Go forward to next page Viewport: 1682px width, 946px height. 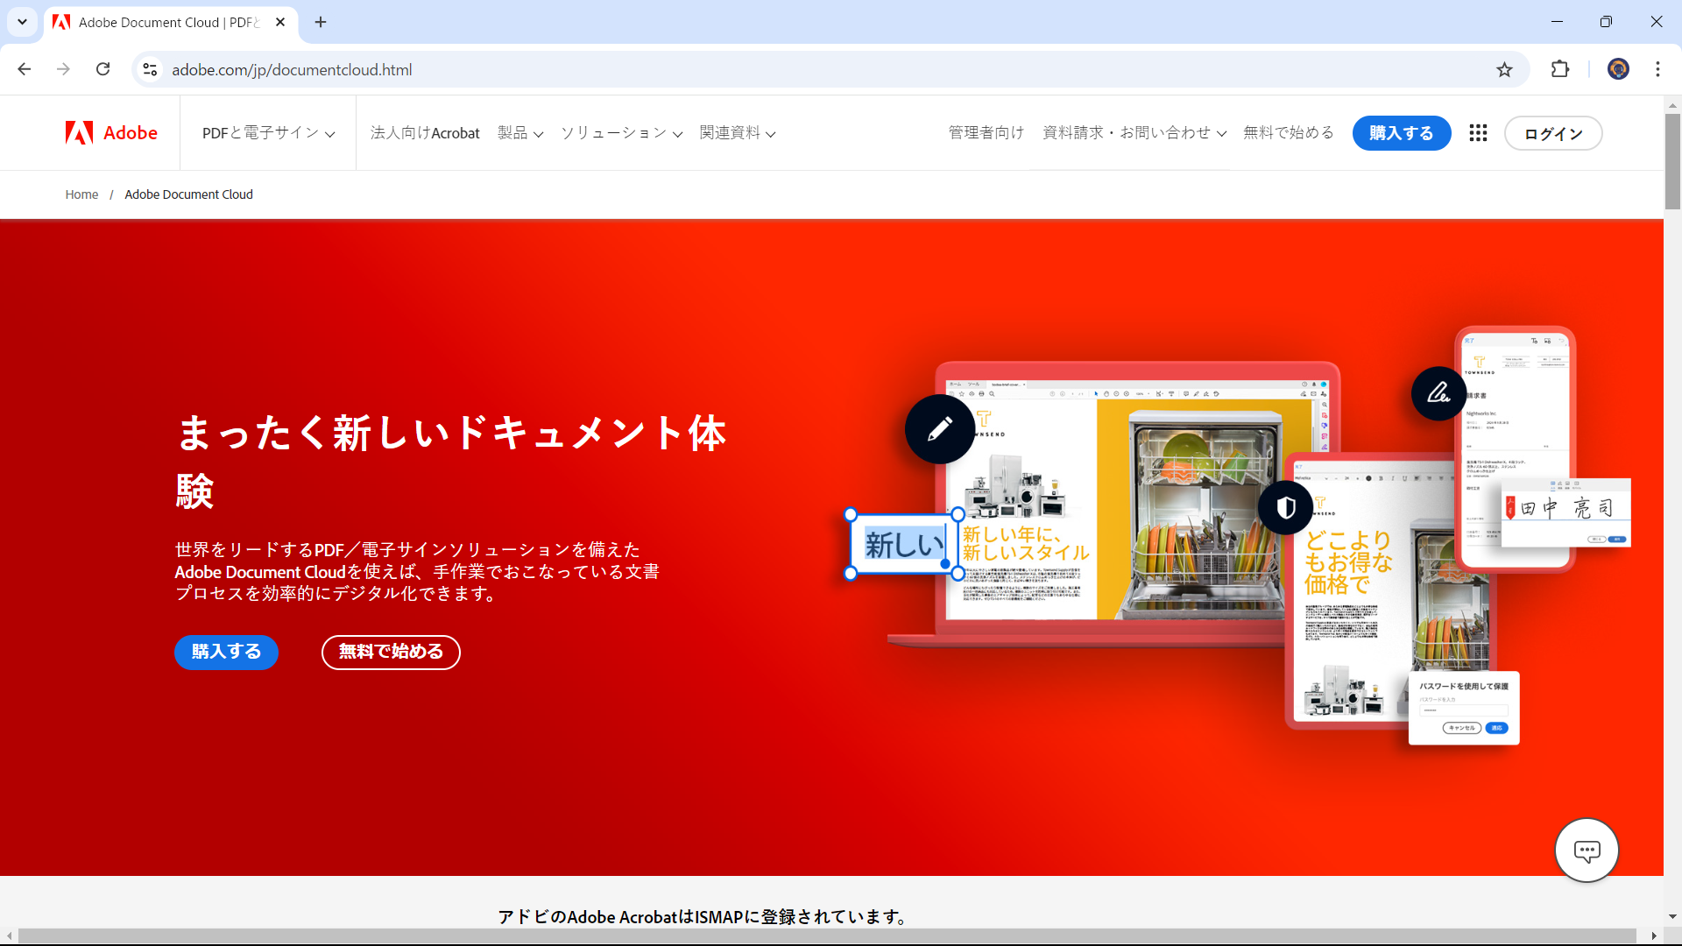pos(63,69)
